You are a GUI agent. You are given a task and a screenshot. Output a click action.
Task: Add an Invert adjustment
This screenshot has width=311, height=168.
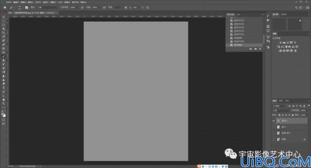coord(280,51)
